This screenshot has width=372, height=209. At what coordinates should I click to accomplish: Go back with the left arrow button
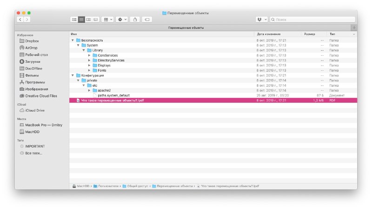[20, 20]
